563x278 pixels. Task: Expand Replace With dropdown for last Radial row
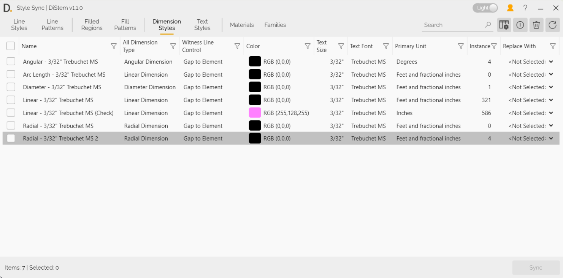pyautogui.click(x=551, y=139)
